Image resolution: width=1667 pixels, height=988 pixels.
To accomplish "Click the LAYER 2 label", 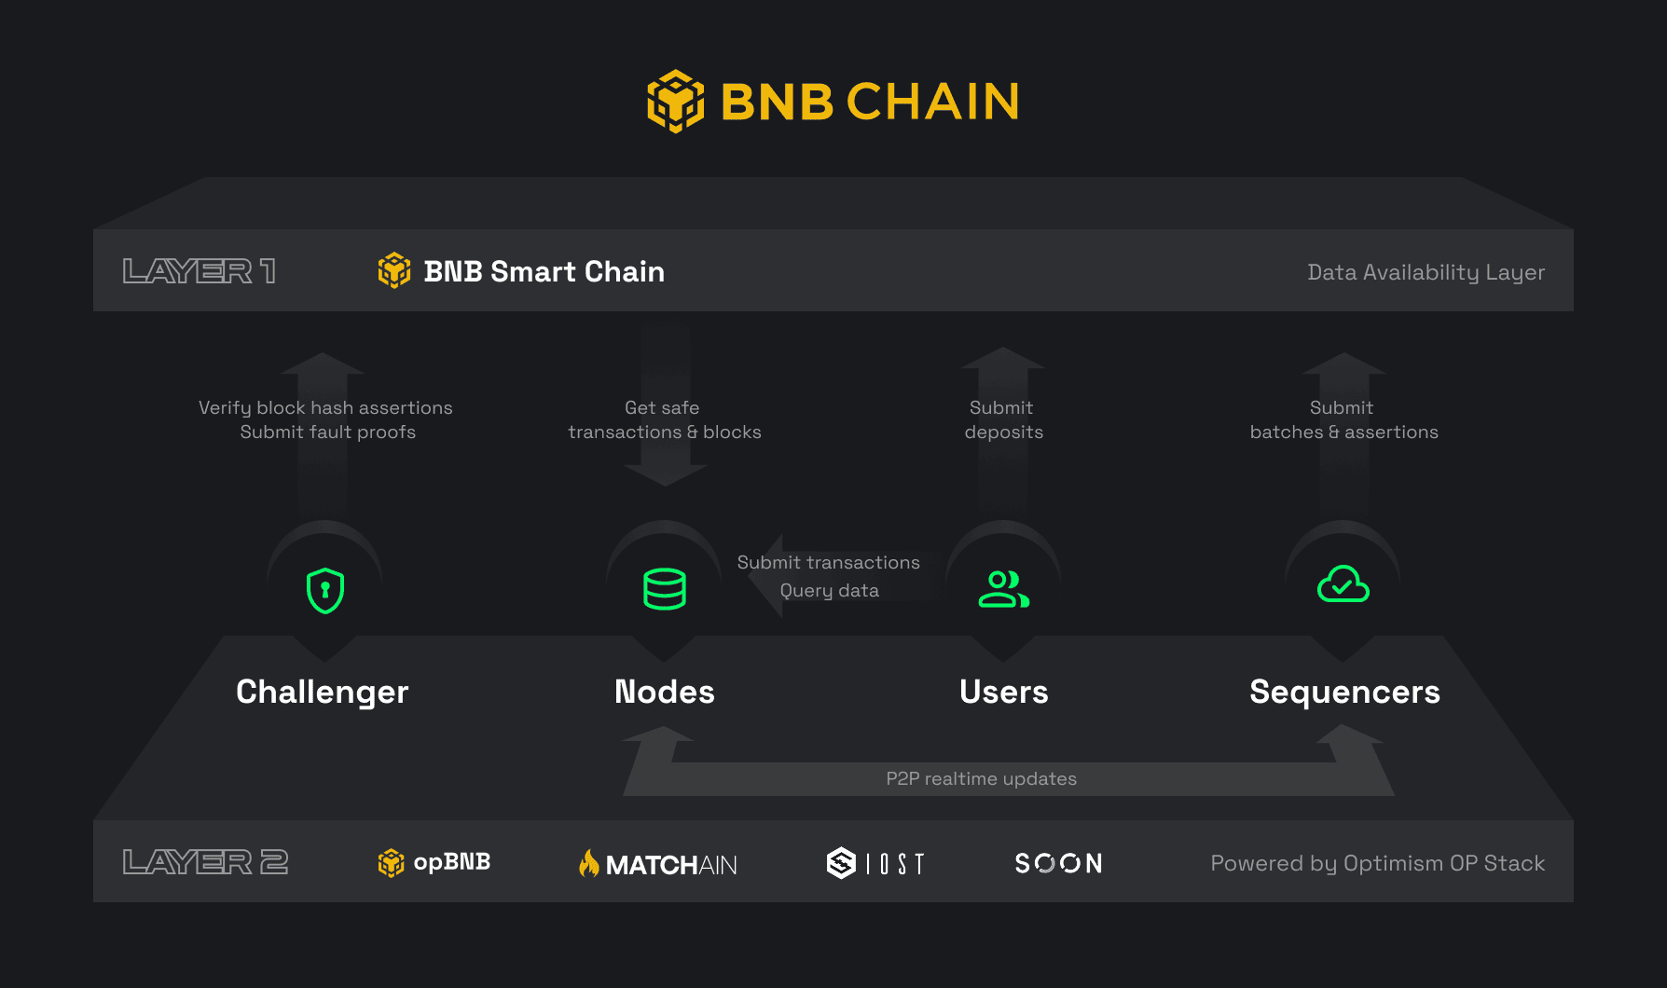I will click(x=205, y=862).
